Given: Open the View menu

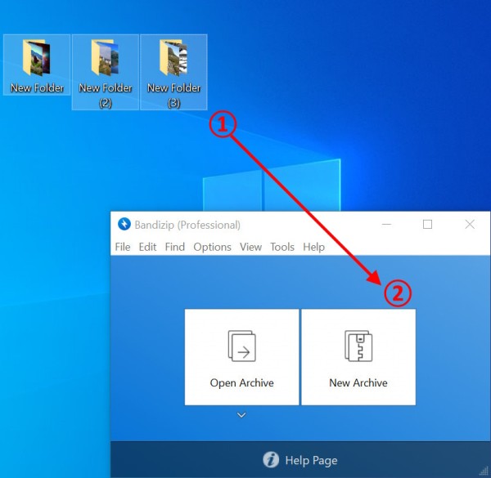Looking at the screenshot, I should tap(250, 247).
